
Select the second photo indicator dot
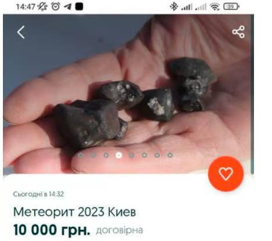[x=93, y=155]
